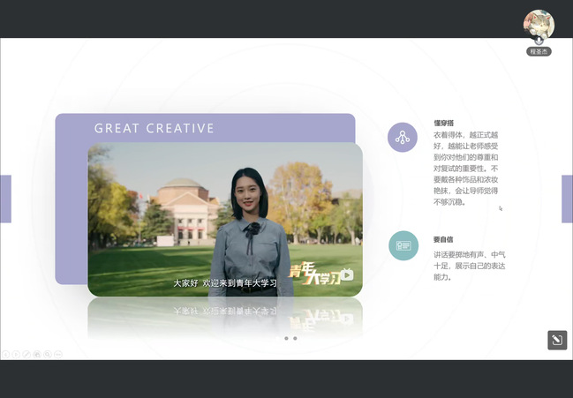The width and height of the screenshot is (573, 398).
Task: Click the video play logo icon
Action: pos(347,274)
